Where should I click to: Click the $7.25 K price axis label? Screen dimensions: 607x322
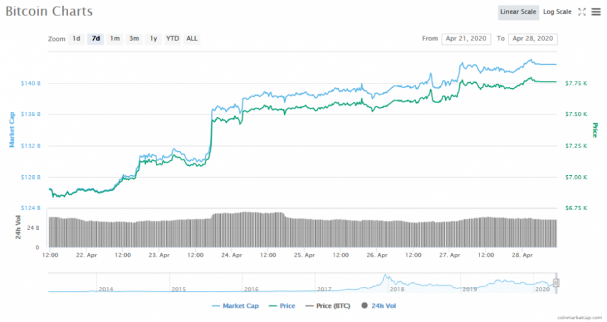576,146
